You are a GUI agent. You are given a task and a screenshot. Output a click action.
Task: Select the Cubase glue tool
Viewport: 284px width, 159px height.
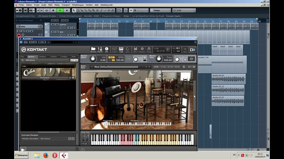coord(86,11)
